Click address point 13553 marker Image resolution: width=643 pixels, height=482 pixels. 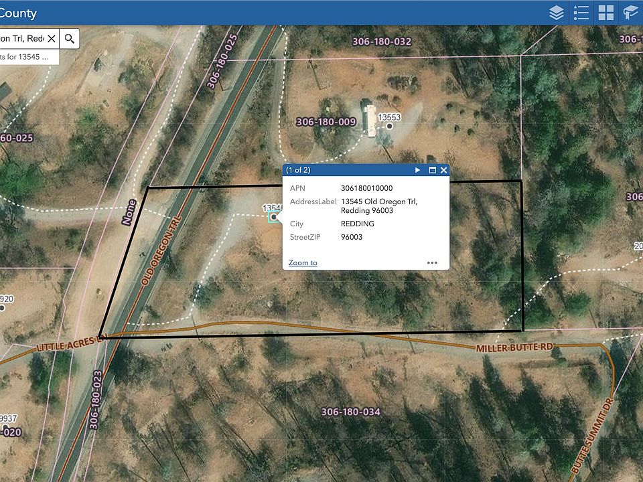point(390,126)
